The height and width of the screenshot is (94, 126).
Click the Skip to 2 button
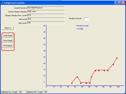point(8,28)
